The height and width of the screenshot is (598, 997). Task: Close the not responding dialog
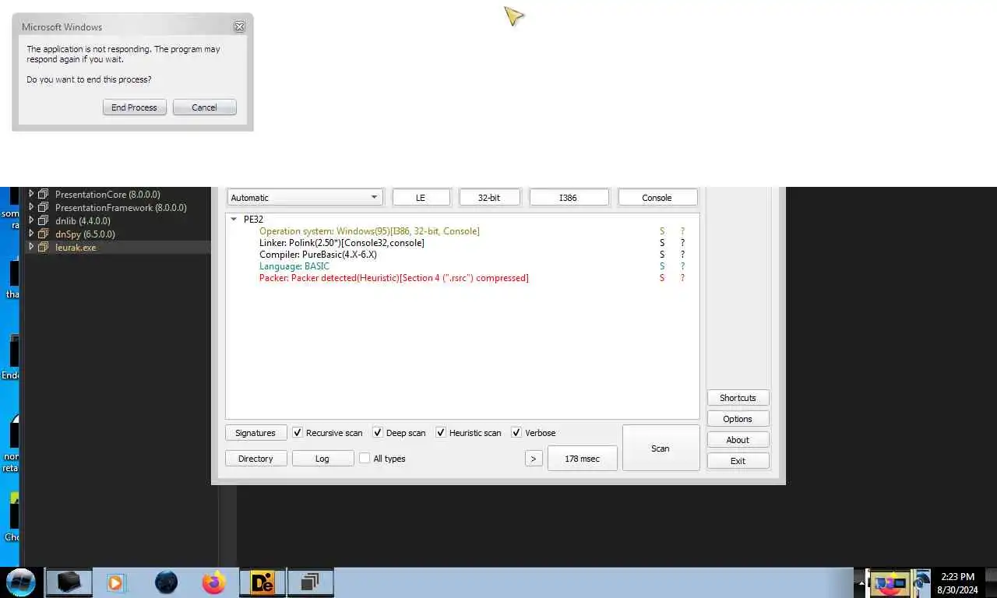coord(239,26)
